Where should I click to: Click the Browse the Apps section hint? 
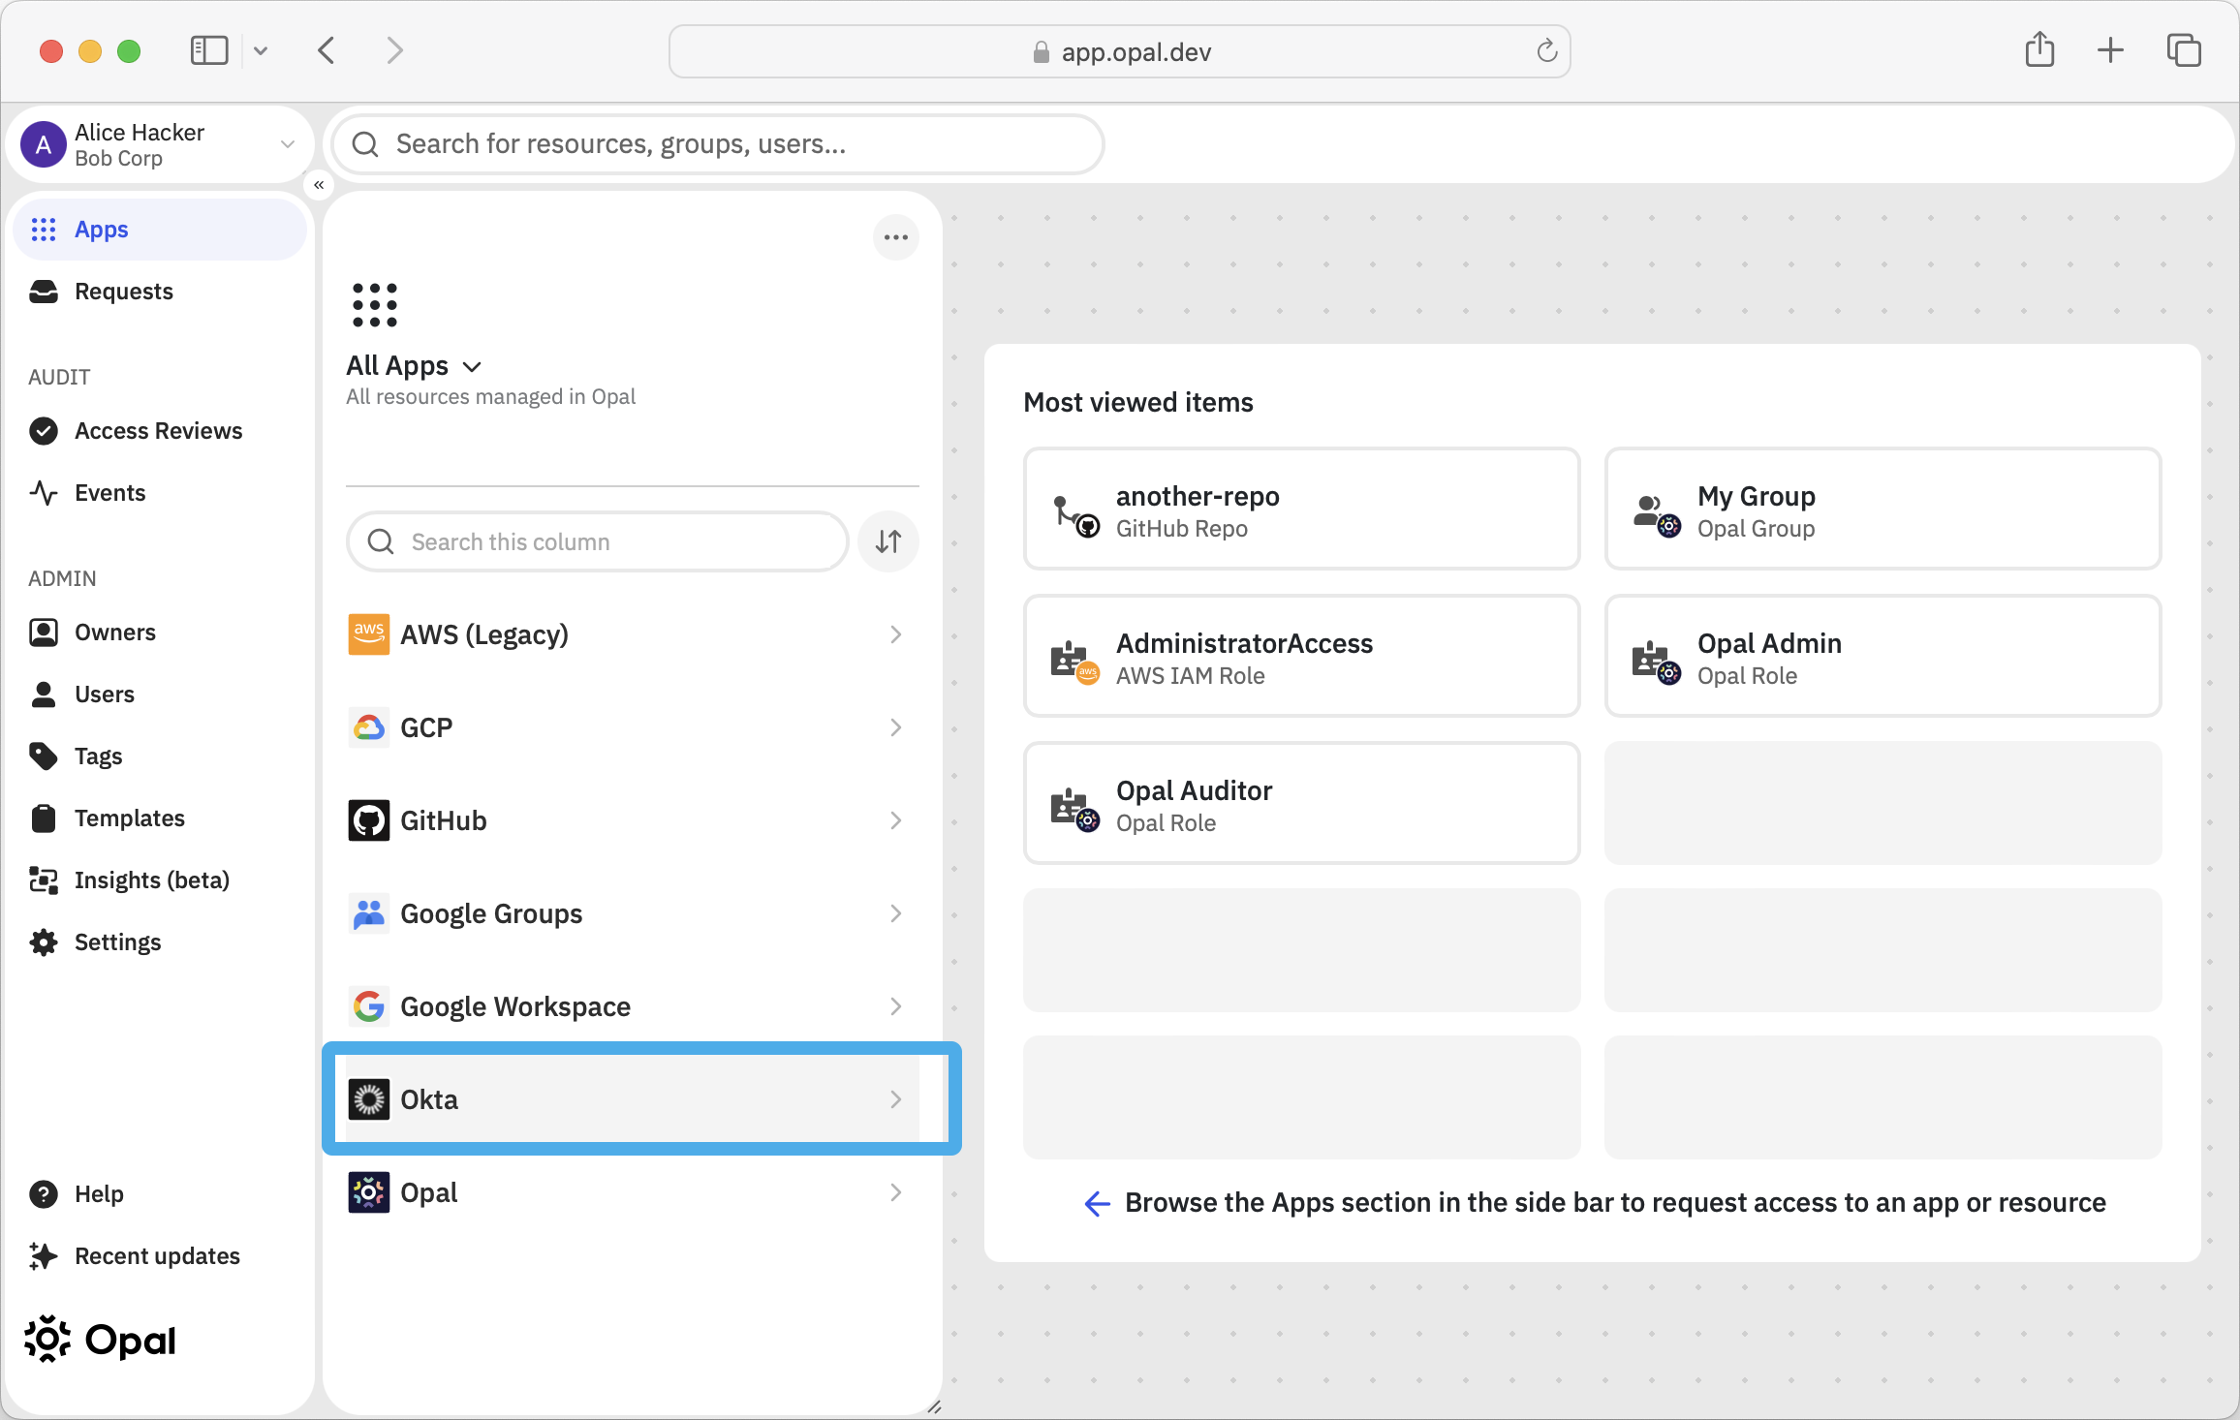pos(1595,1203)
